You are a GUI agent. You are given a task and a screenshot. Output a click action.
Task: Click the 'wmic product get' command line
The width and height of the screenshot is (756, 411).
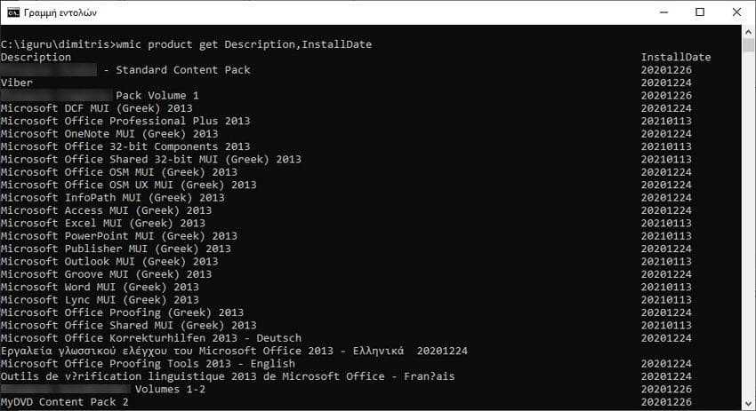pos(186,44)
